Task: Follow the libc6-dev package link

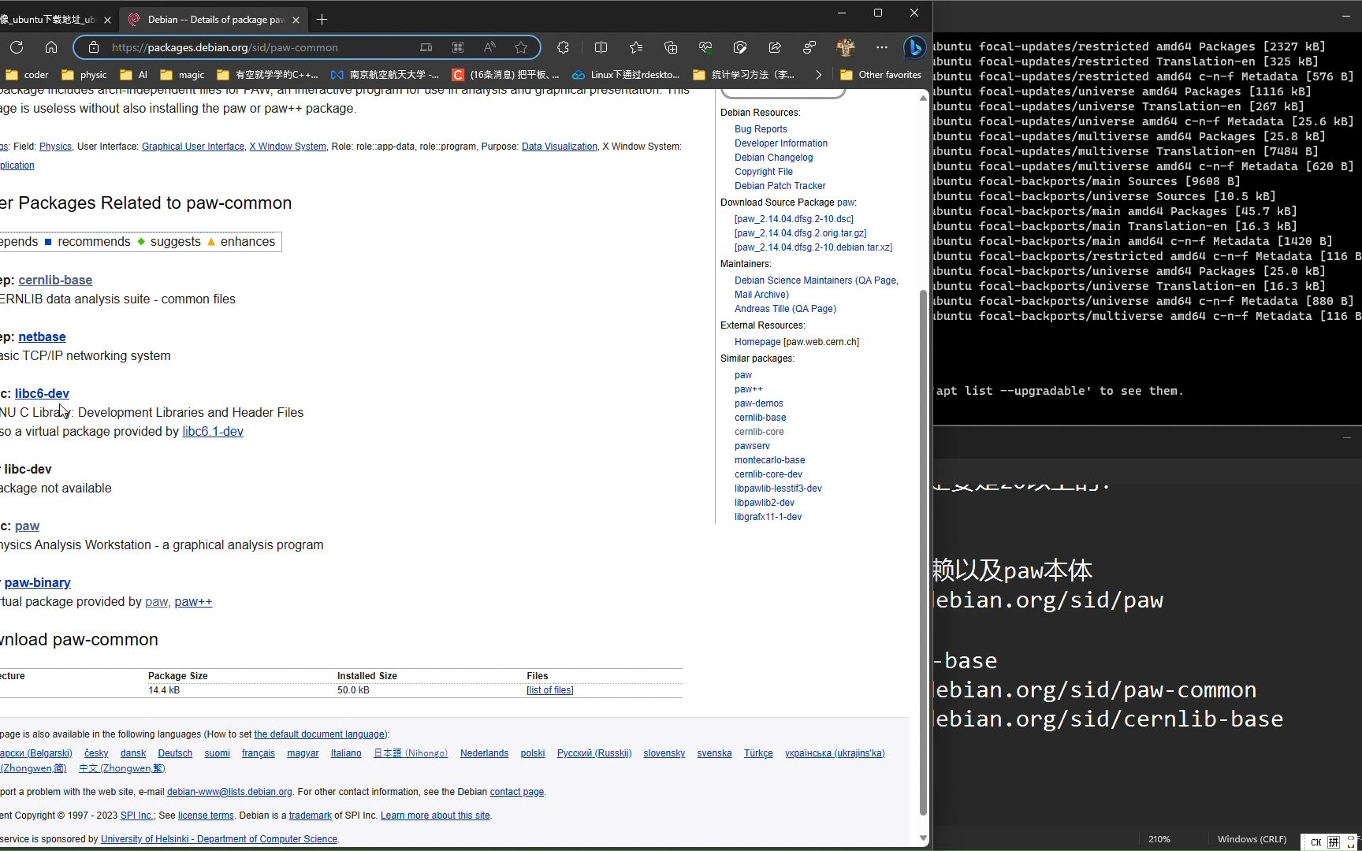Action: point(42,394)
